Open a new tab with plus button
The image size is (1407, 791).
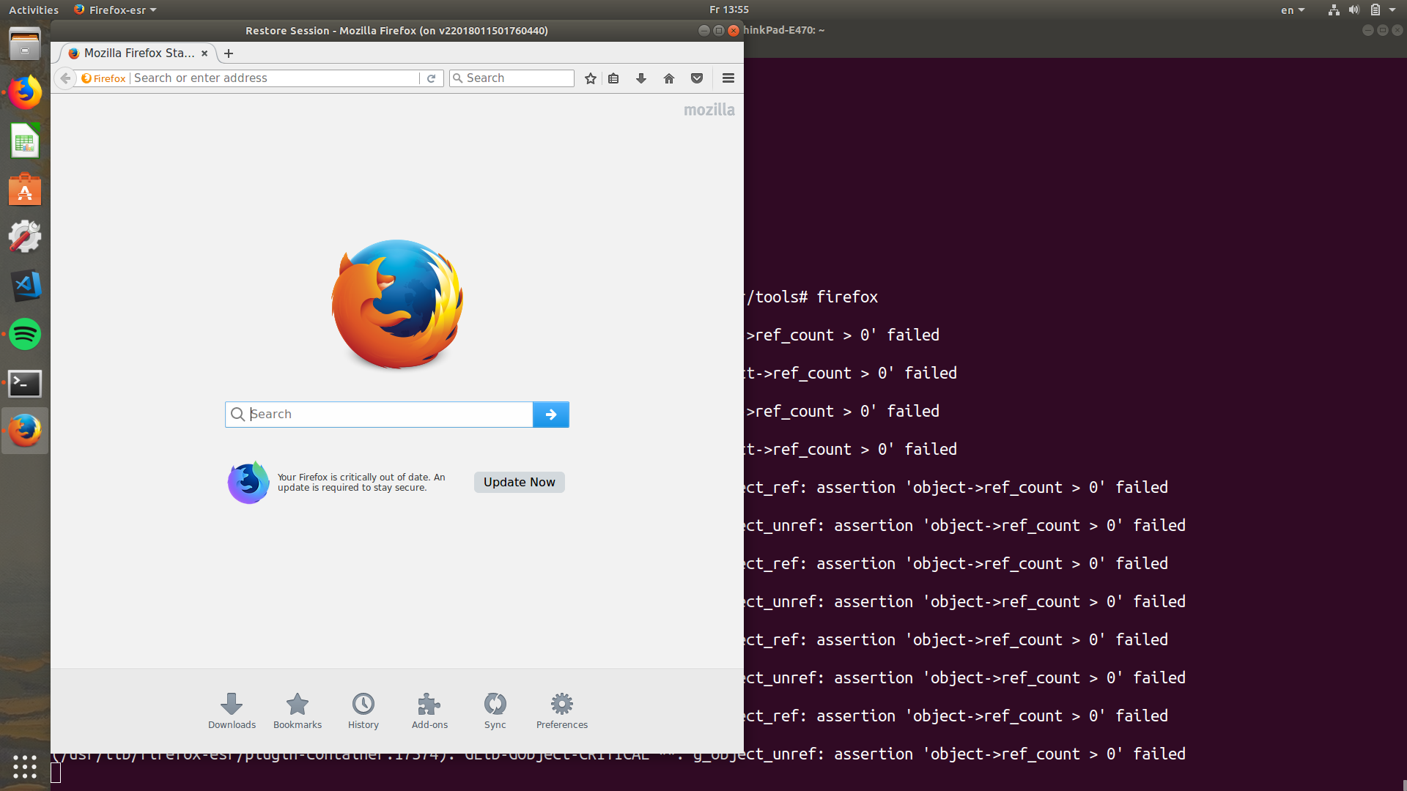(229, 53)
